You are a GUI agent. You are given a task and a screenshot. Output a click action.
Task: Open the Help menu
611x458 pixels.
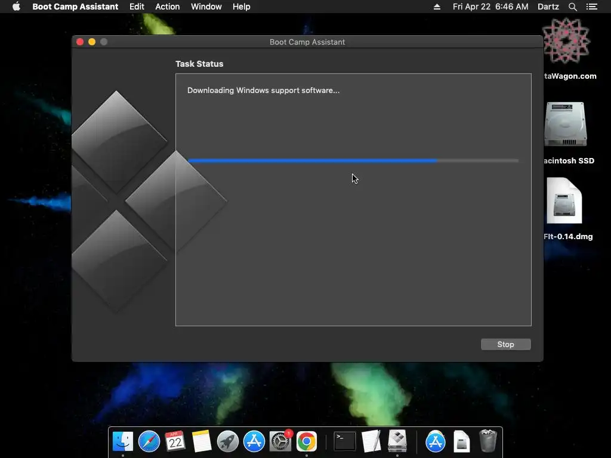click(241, 7)
